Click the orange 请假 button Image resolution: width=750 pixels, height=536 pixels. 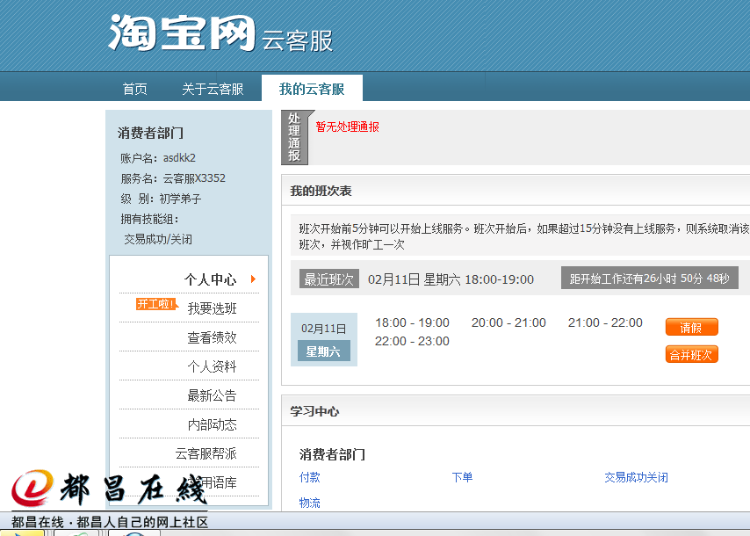point(692,328)
